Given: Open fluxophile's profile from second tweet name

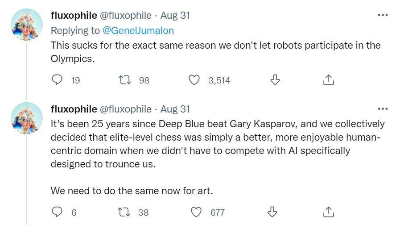Looking at the screenshot, I should 74,109.
